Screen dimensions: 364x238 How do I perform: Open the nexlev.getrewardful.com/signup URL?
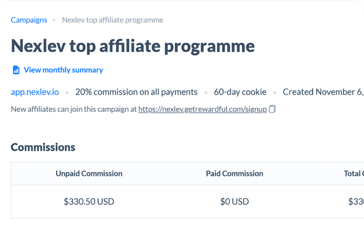point(202,109)
